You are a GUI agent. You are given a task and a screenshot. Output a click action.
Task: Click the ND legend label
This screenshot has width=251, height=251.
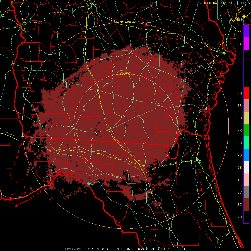(x=239, y=217)
